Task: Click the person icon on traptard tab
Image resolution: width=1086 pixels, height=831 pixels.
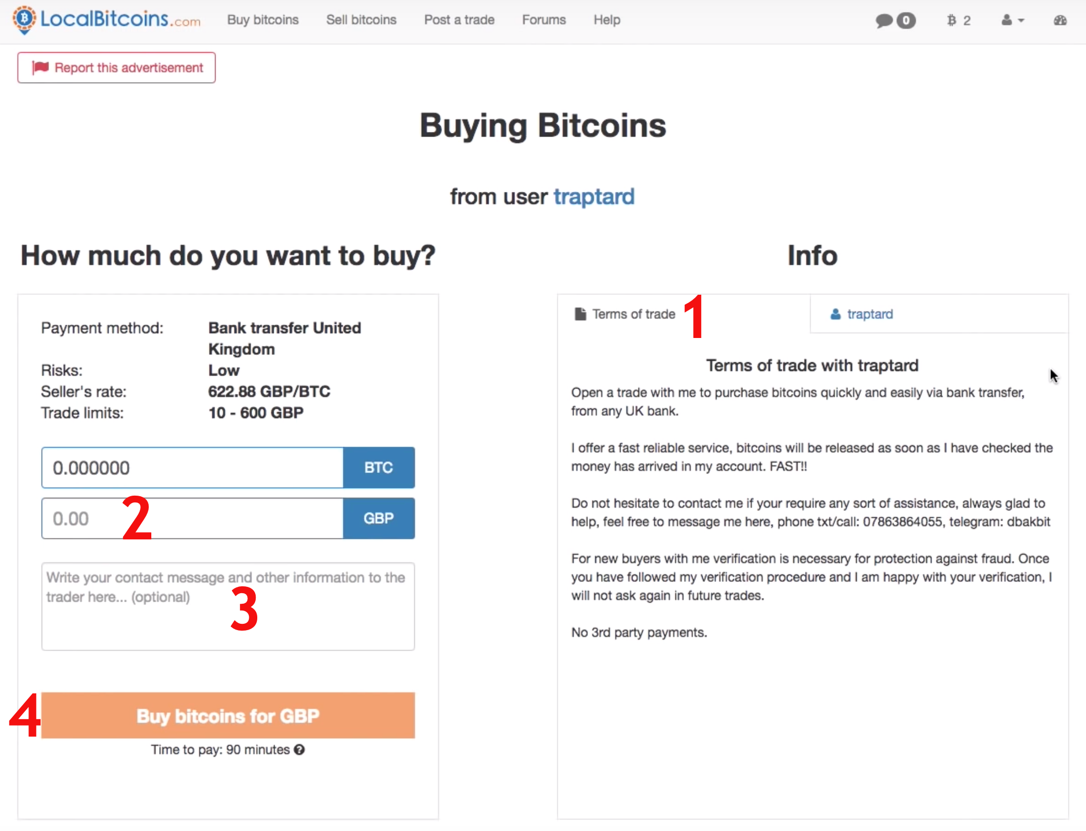Action: 836,314
